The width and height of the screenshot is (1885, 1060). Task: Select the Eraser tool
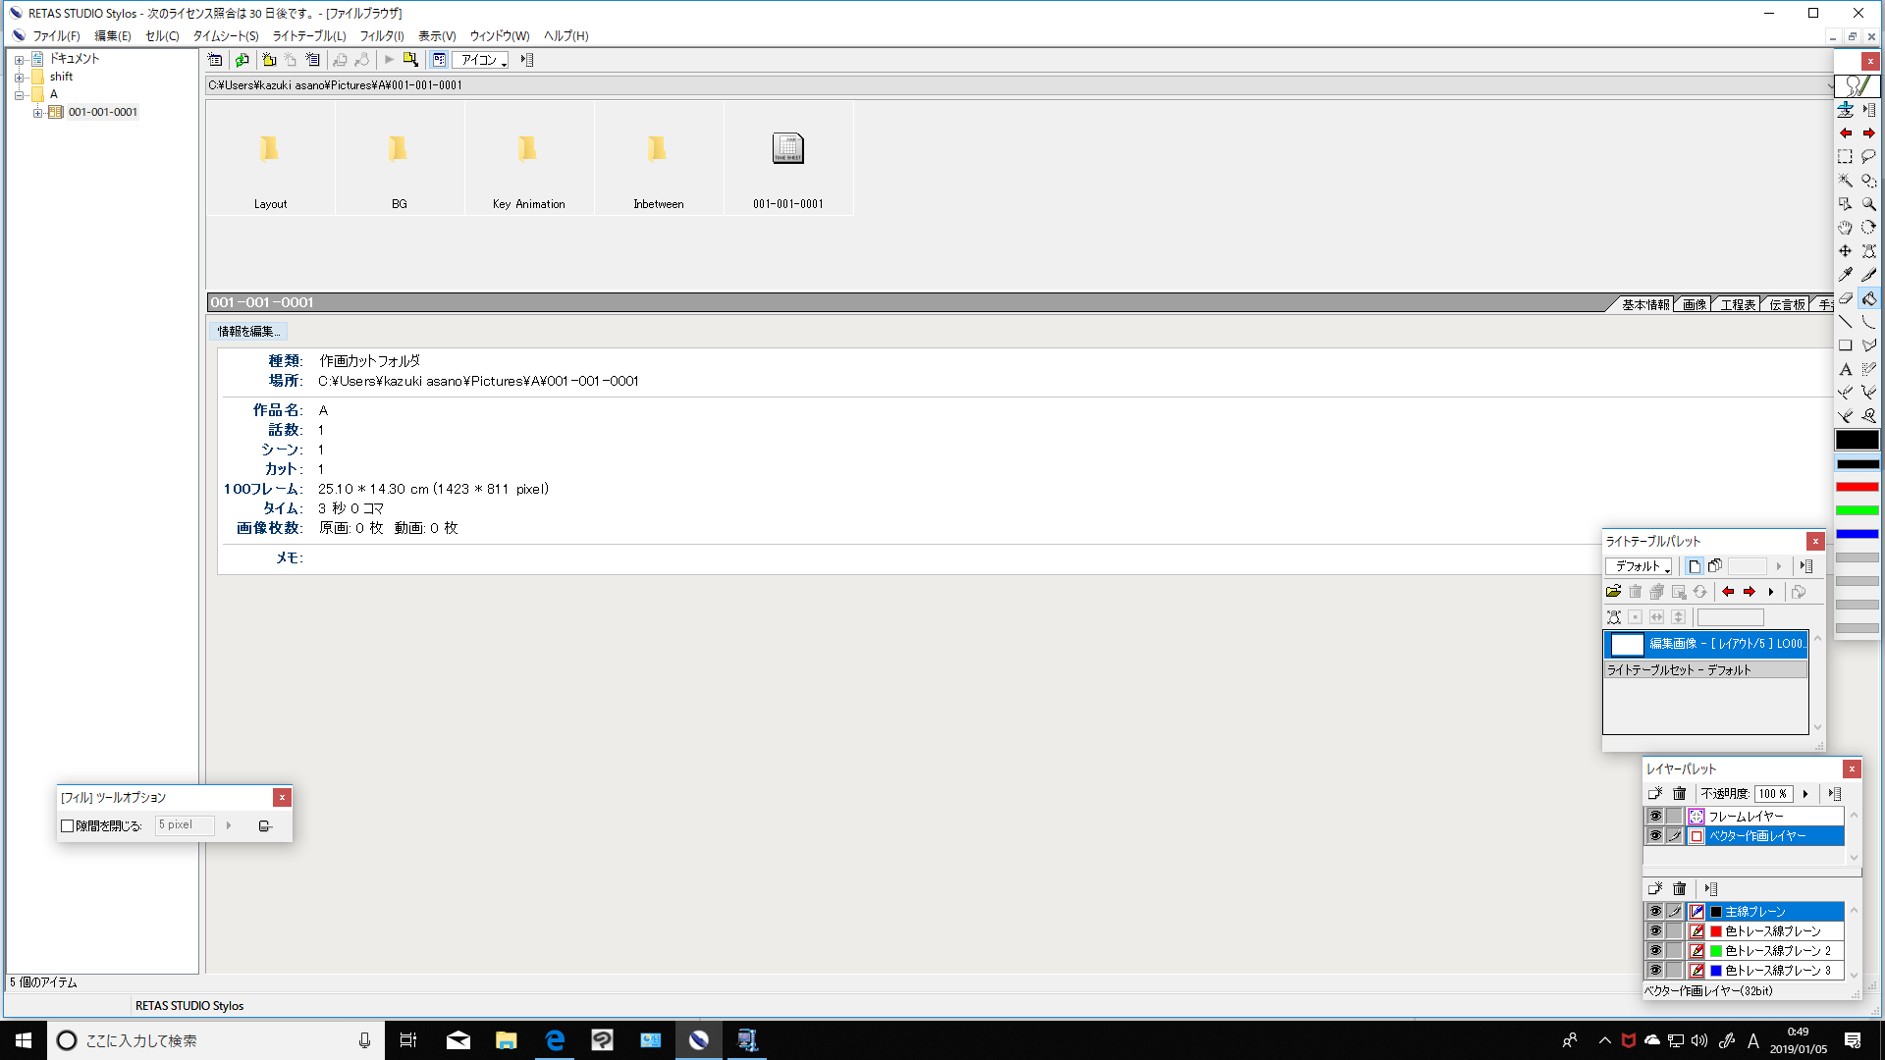(x=1845, y=298)
